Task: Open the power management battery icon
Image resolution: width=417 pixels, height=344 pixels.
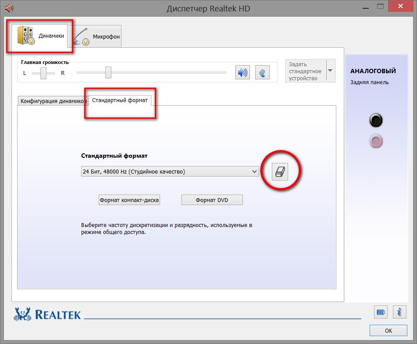Action: coord(381,312)
